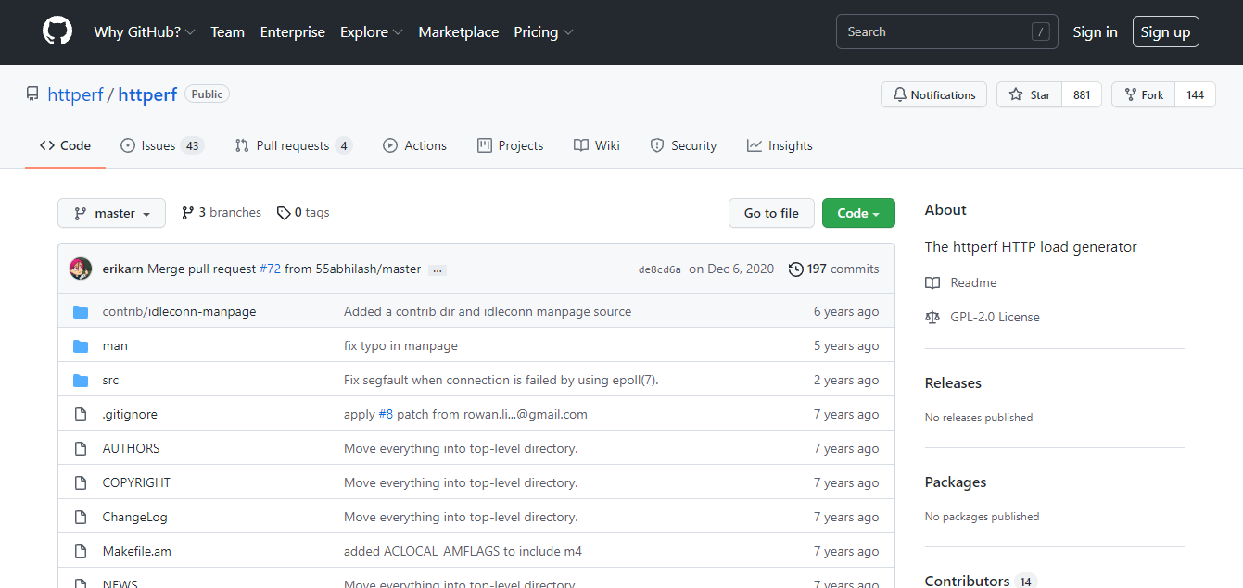
Task: Open the 0 tags link
Action: coord(303,213)
